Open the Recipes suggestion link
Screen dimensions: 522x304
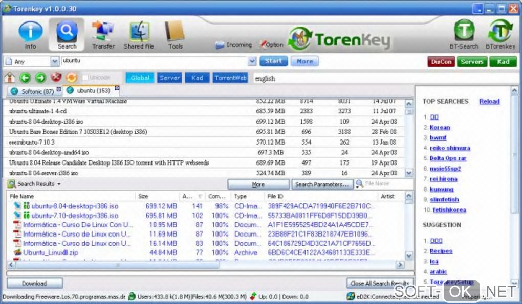click(441, 251)
